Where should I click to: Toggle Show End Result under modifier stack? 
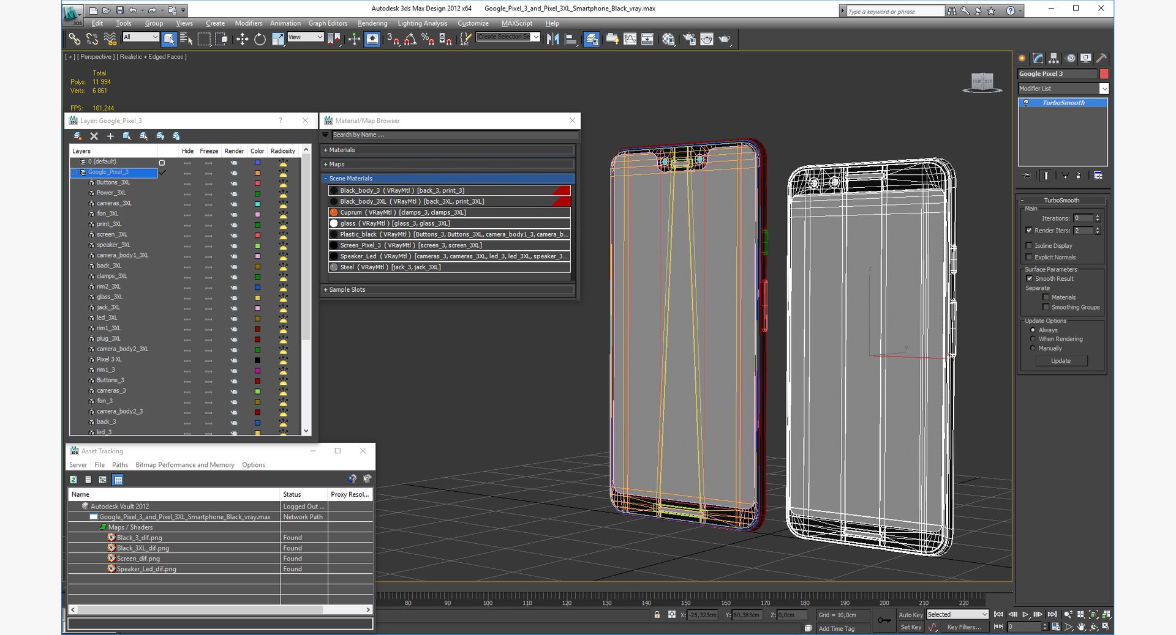(1046, 176)
